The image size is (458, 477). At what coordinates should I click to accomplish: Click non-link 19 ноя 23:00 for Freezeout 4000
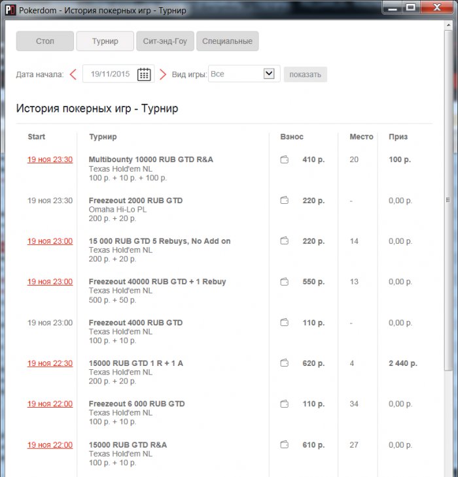[x=50, y=322]
